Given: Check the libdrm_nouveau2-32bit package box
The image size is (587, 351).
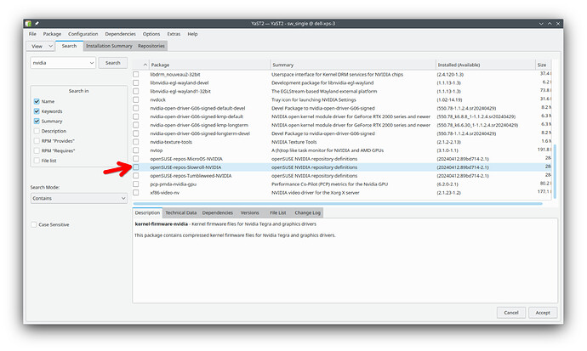Looking at the screenshot, I should (x=136, y=75).
